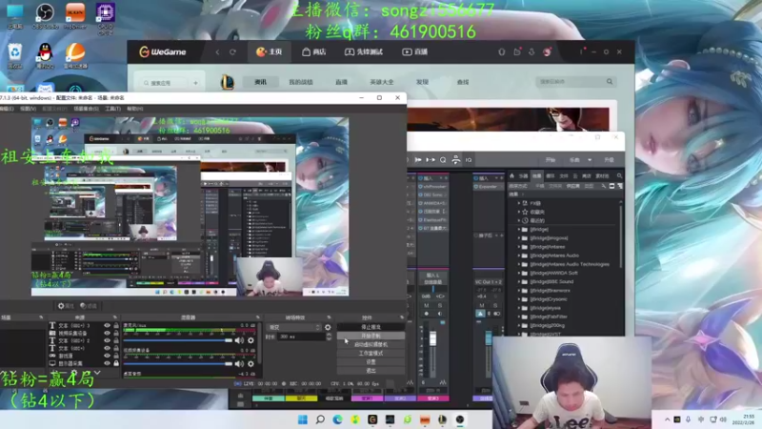
Task: Open the WeGame 直播 live tab in the title bar
Action: coord(414,52)
